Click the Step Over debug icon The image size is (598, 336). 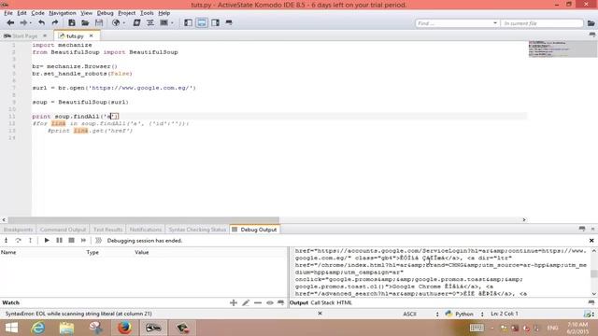18,241
